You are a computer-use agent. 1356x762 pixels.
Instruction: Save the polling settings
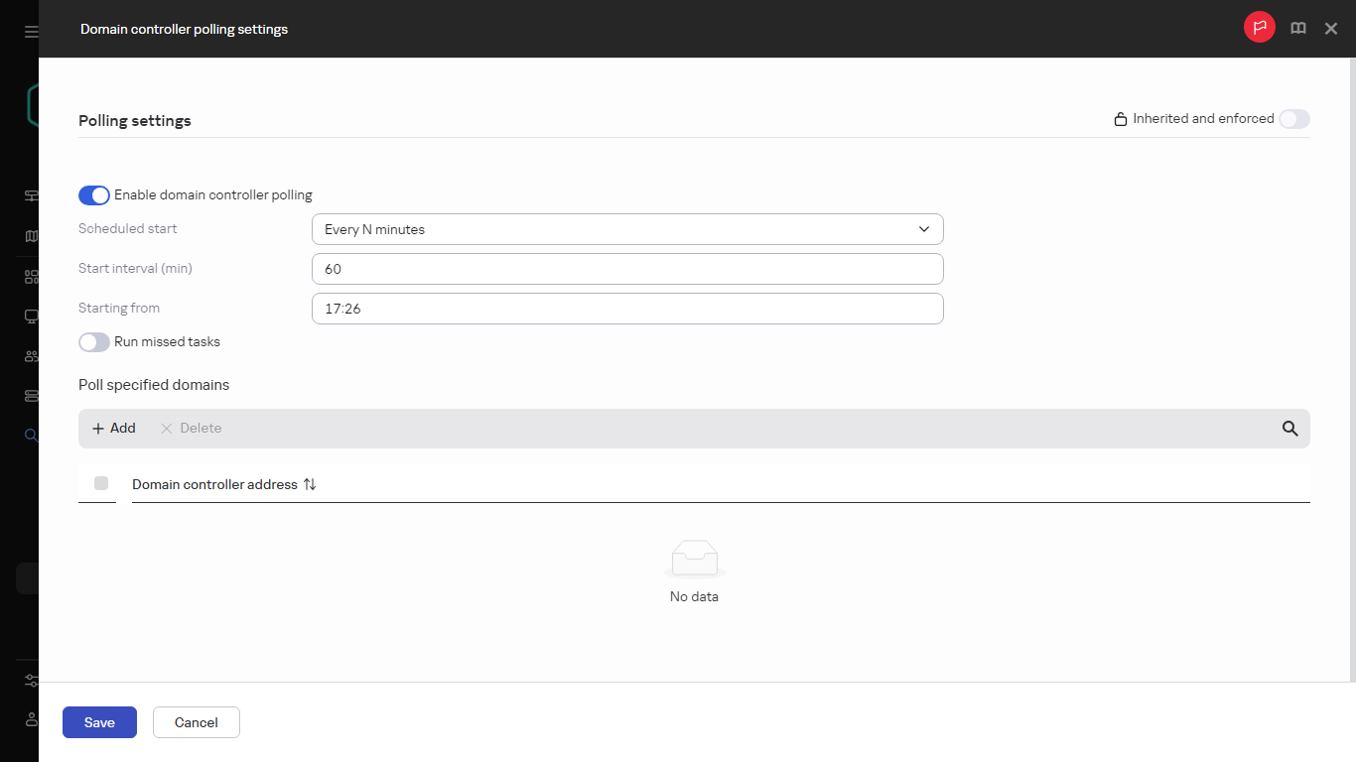pyautogui.click(x=99, y=722)
